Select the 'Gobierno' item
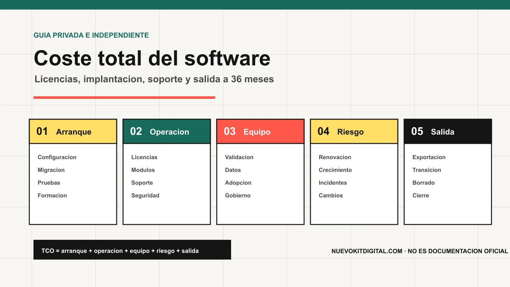Viewport: 510px width, 287px height. [238, 195]
